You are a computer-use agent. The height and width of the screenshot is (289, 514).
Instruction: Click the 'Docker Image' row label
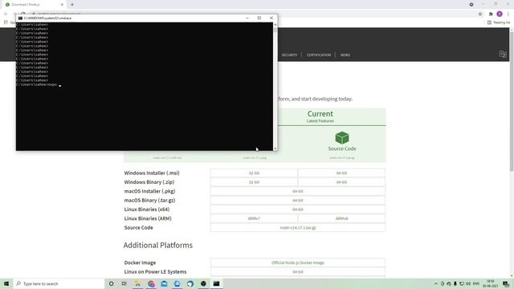tap(140, 263)
